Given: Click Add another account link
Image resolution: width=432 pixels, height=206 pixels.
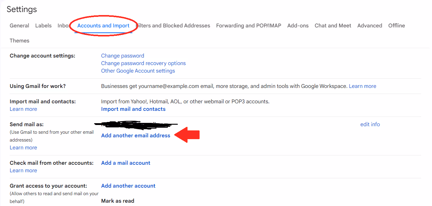Looking at the screenshot, I should 128,186.
